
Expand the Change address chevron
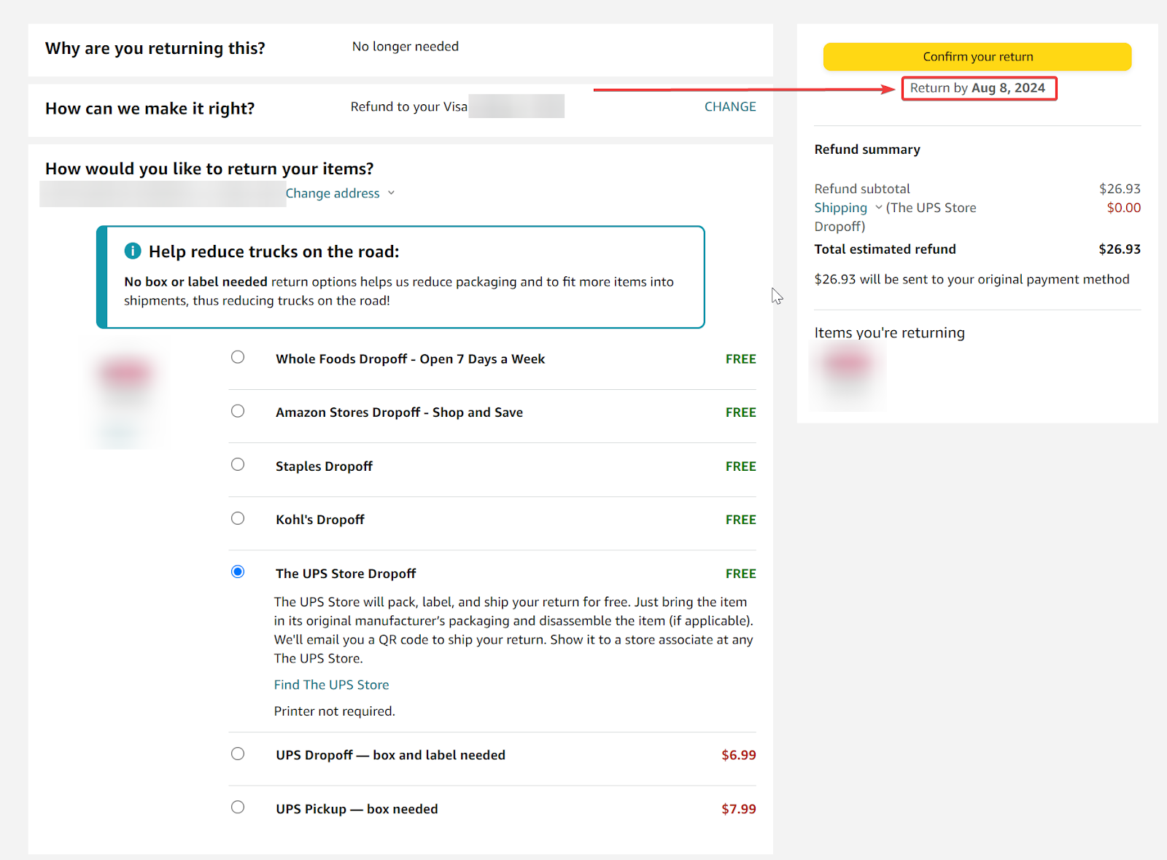point(392,193)
